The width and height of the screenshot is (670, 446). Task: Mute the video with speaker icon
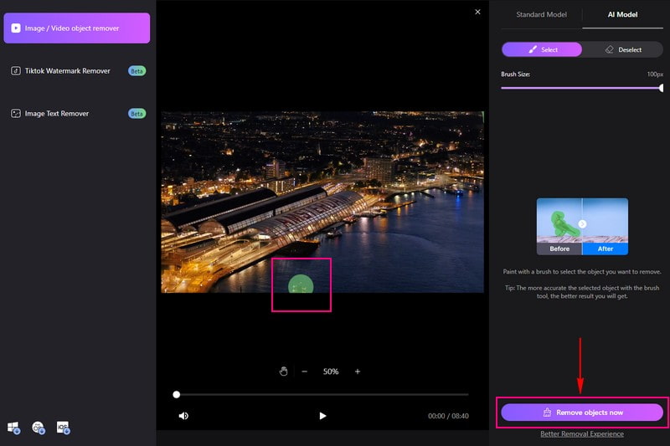pos(183,416)
